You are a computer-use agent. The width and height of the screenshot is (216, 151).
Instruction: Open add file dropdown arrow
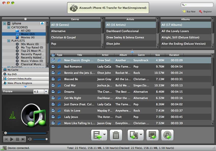pos(104,135)
